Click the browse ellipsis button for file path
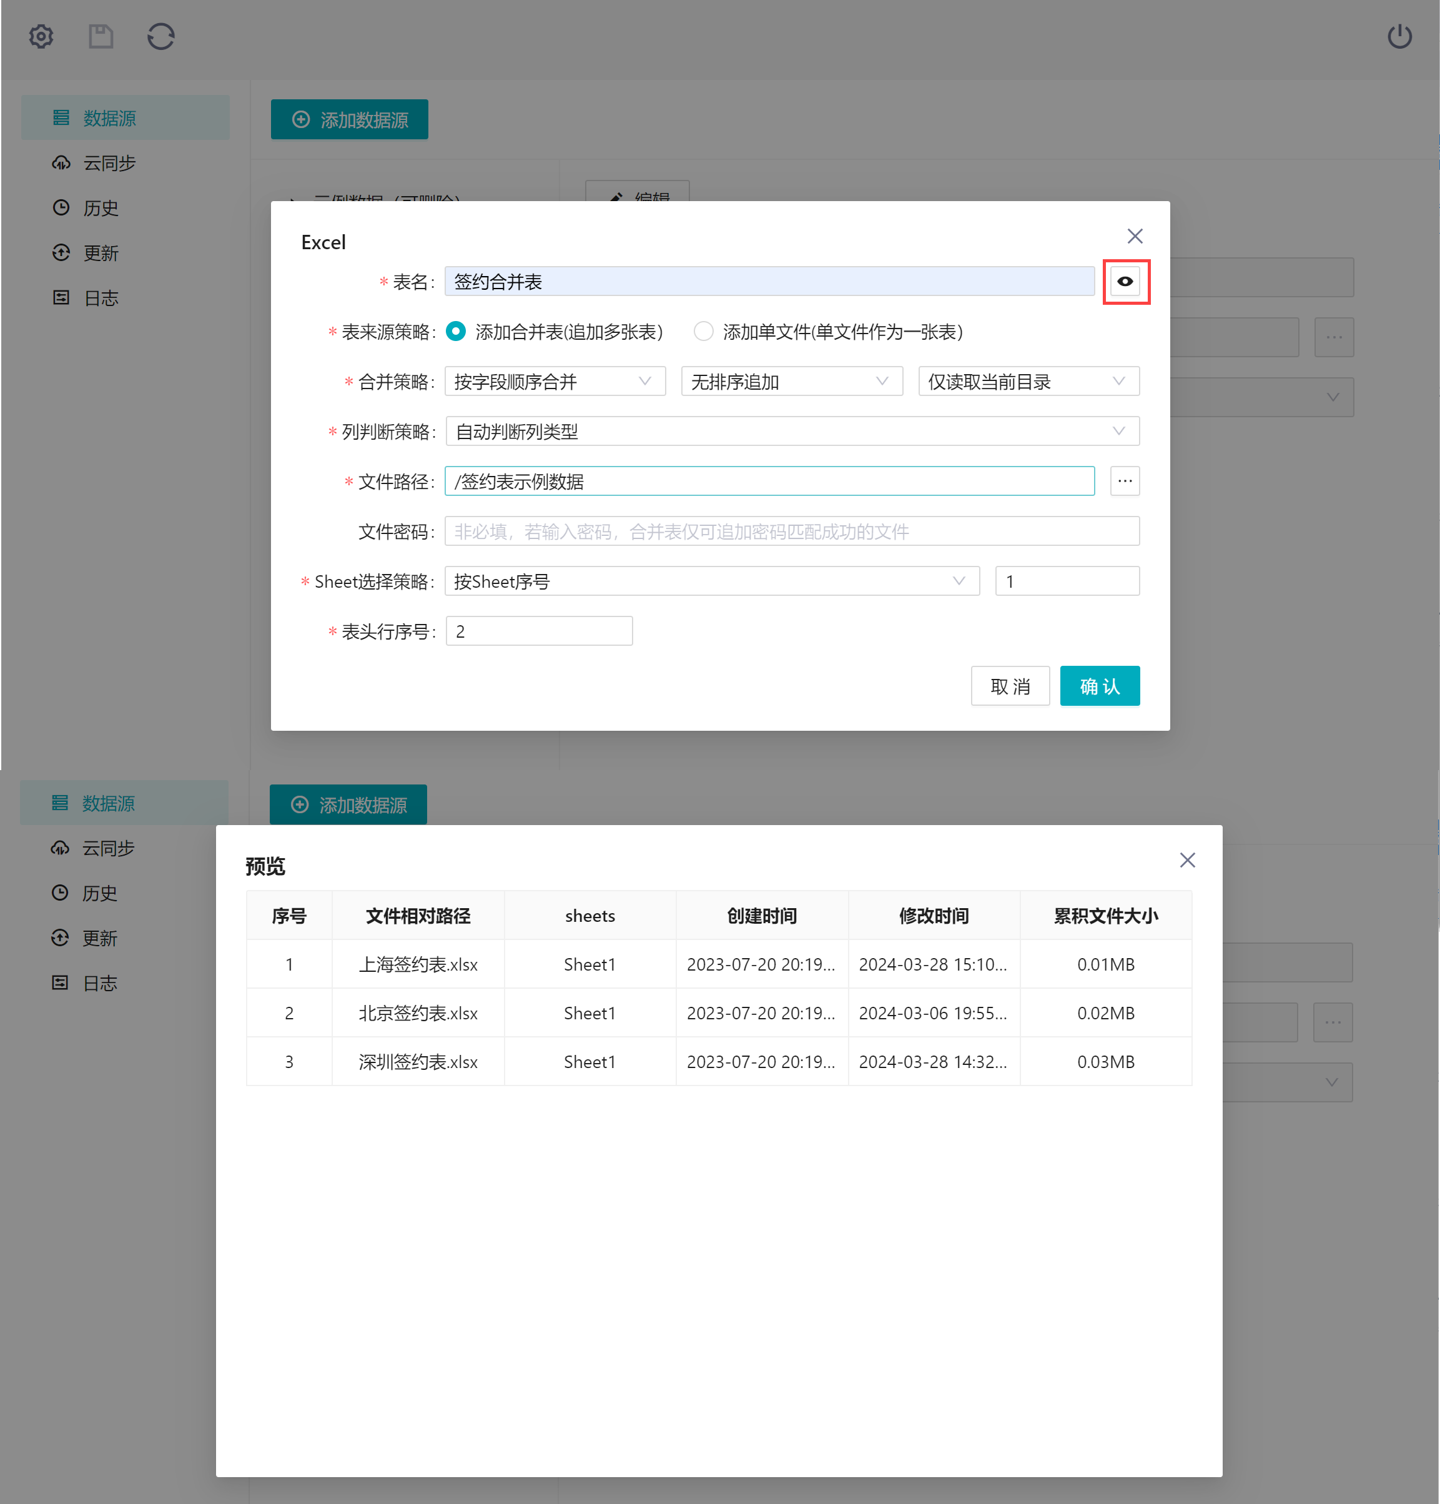Screen dimensions: 1440x1504 pyautogui.click(x=1125, y=481)
